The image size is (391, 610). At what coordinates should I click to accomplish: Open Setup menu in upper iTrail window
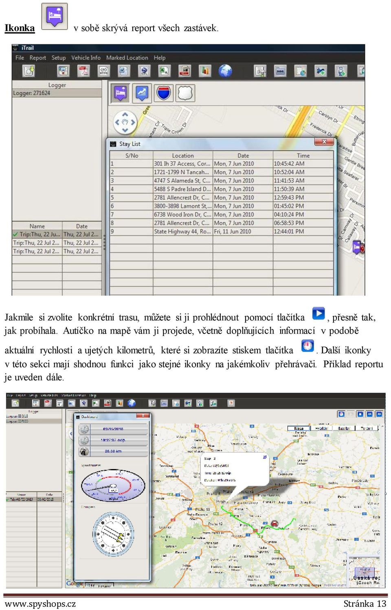(58, 58)
